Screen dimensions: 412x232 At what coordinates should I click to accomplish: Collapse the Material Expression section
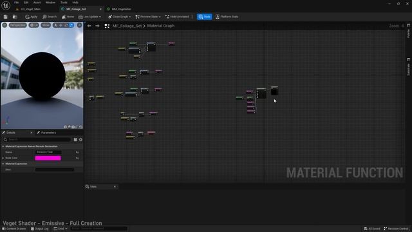click(x=3, y=164)
